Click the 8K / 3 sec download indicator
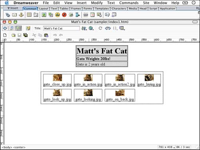The image size is (200, 150). coord(183,147)
